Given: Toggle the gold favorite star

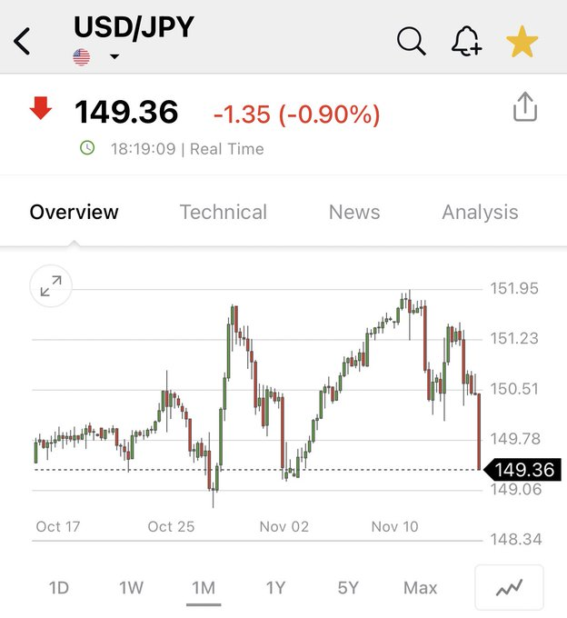Looking at the screenshot, I should [x=522, y=42].
